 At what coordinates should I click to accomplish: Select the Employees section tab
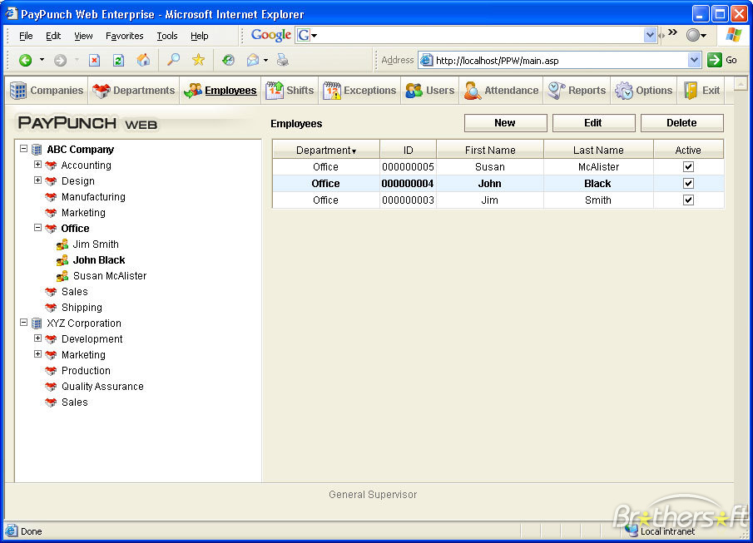coord(220,91)
